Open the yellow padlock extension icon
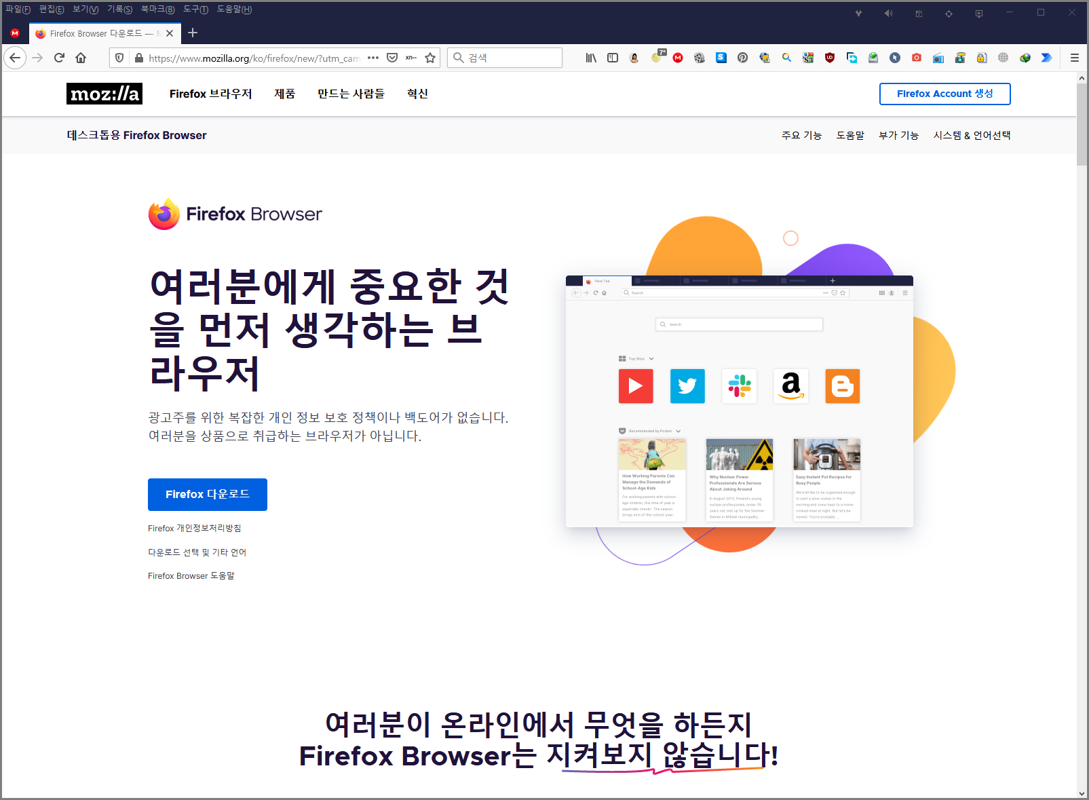The image size is (1089, 800). point(982,58)
